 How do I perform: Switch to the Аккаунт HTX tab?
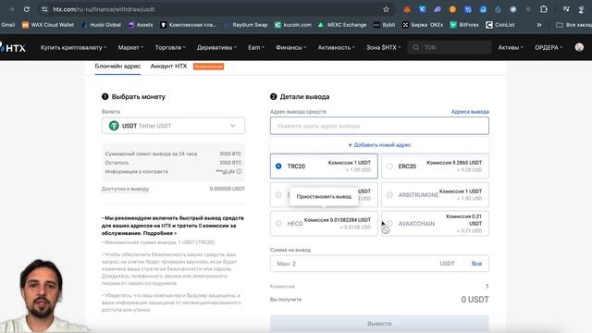pyautogui.click(x=168, y=66)
